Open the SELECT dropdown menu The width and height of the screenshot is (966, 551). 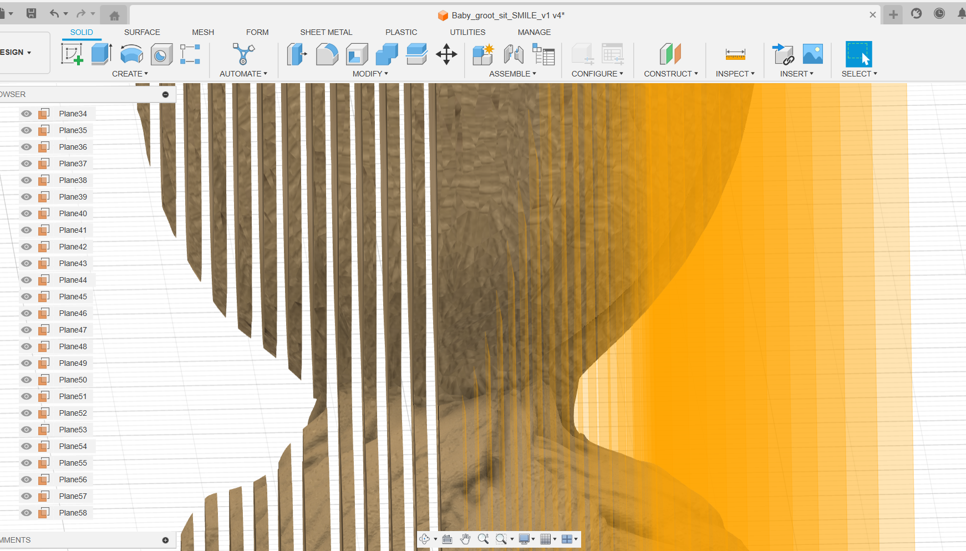(860, 74)
